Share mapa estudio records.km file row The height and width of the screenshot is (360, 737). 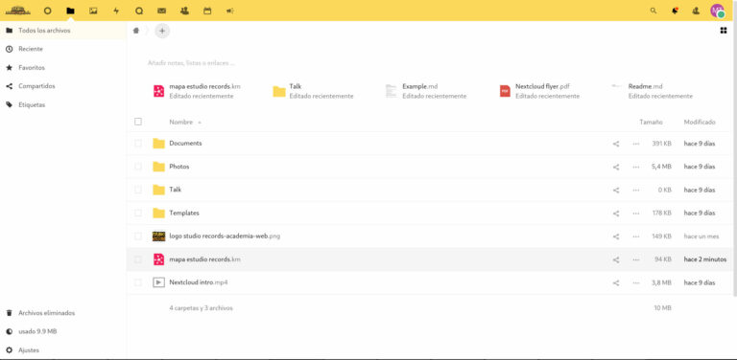coord(616,259)
